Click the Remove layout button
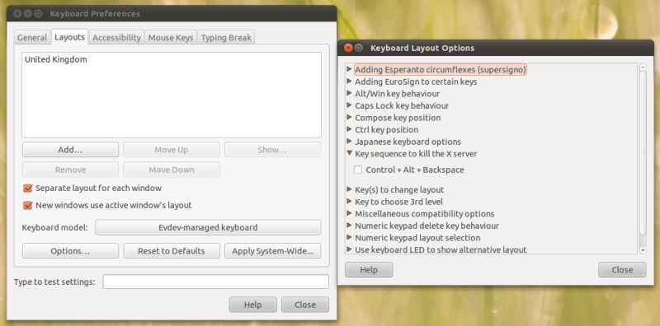 pyautogui.click(x=70, y=170)
